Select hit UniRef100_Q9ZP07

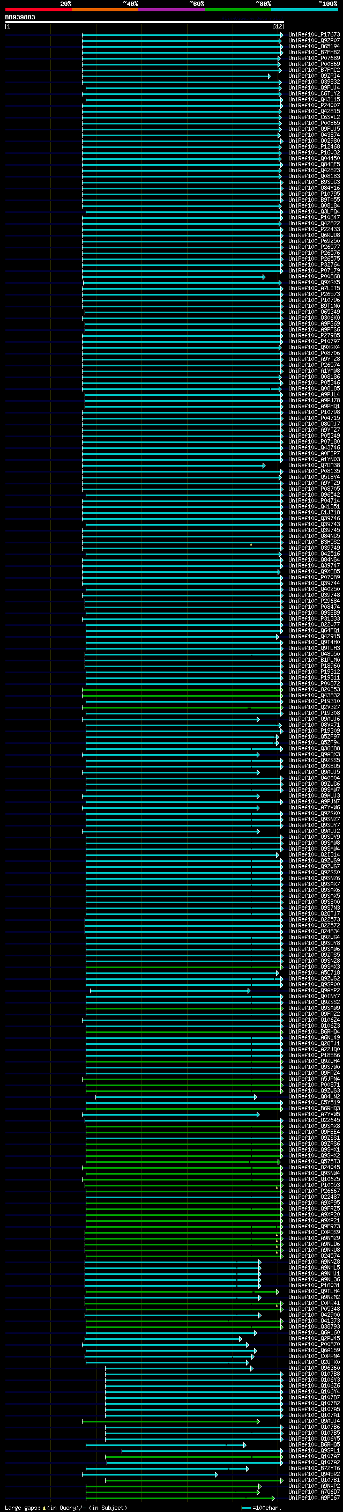pyautogui.click(x=314, y=41)
